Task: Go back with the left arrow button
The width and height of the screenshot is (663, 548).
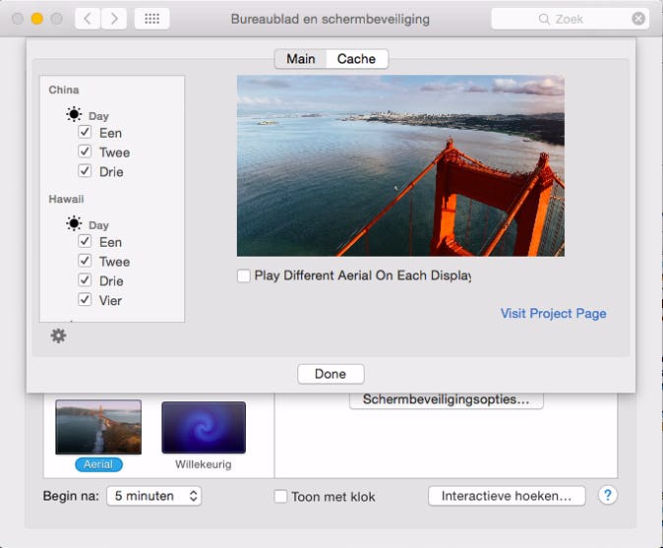Action: click(x=88, y=19)
